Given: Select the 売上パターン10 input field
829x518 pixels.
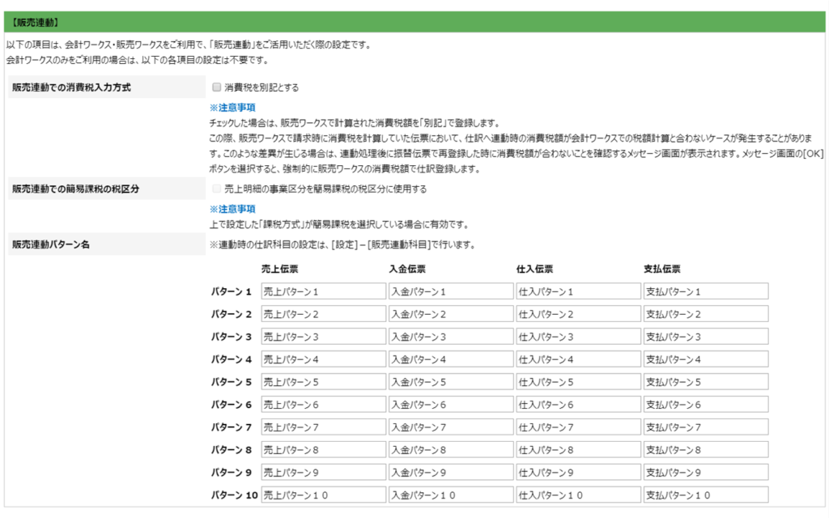Looking at the screenshot, I should click(x=322, y=495).
